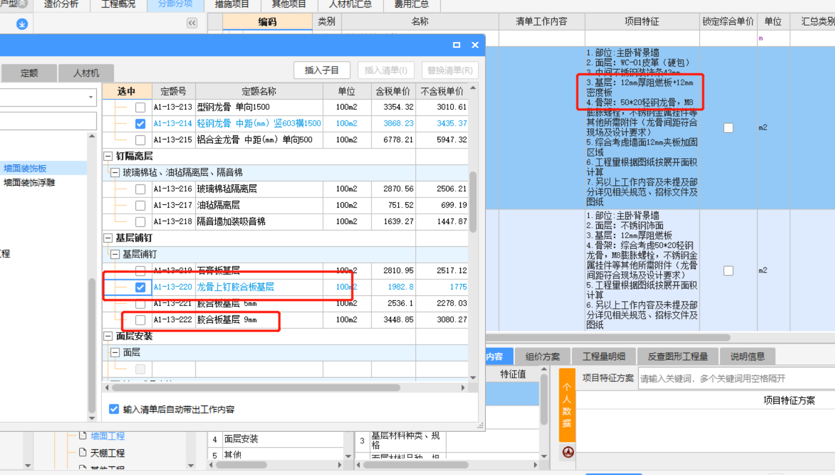Collapse the 基层铺钉 top-level group
Screen dimensions: 835x475
click(x=108, y=238)
